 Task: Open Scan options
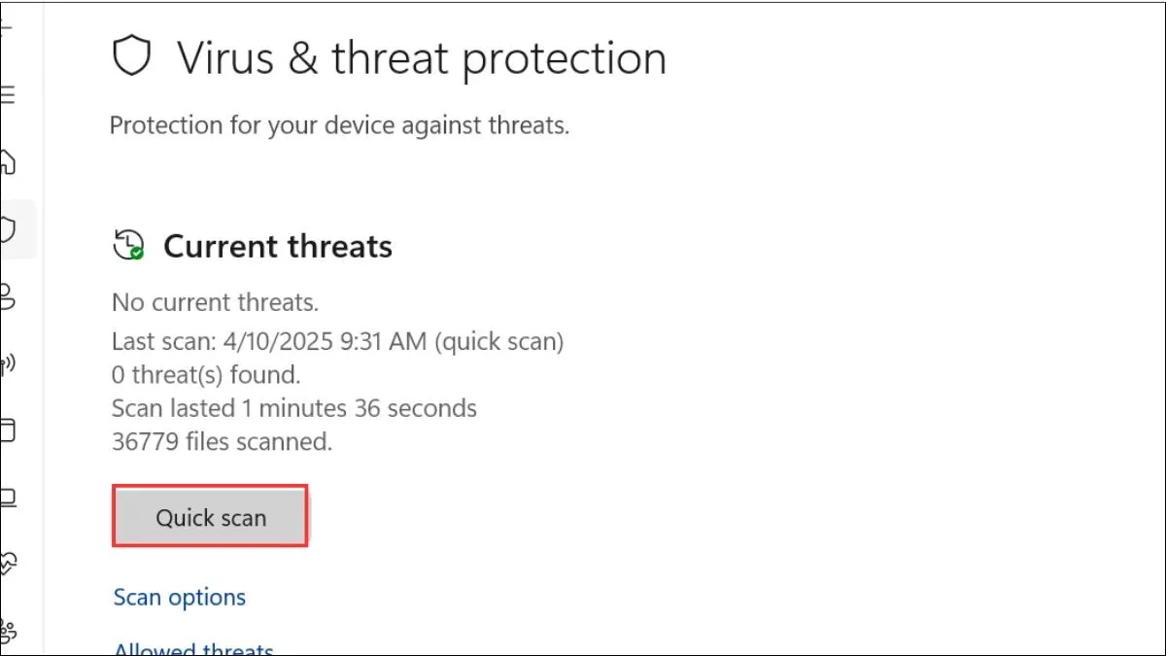pos(179,597)
